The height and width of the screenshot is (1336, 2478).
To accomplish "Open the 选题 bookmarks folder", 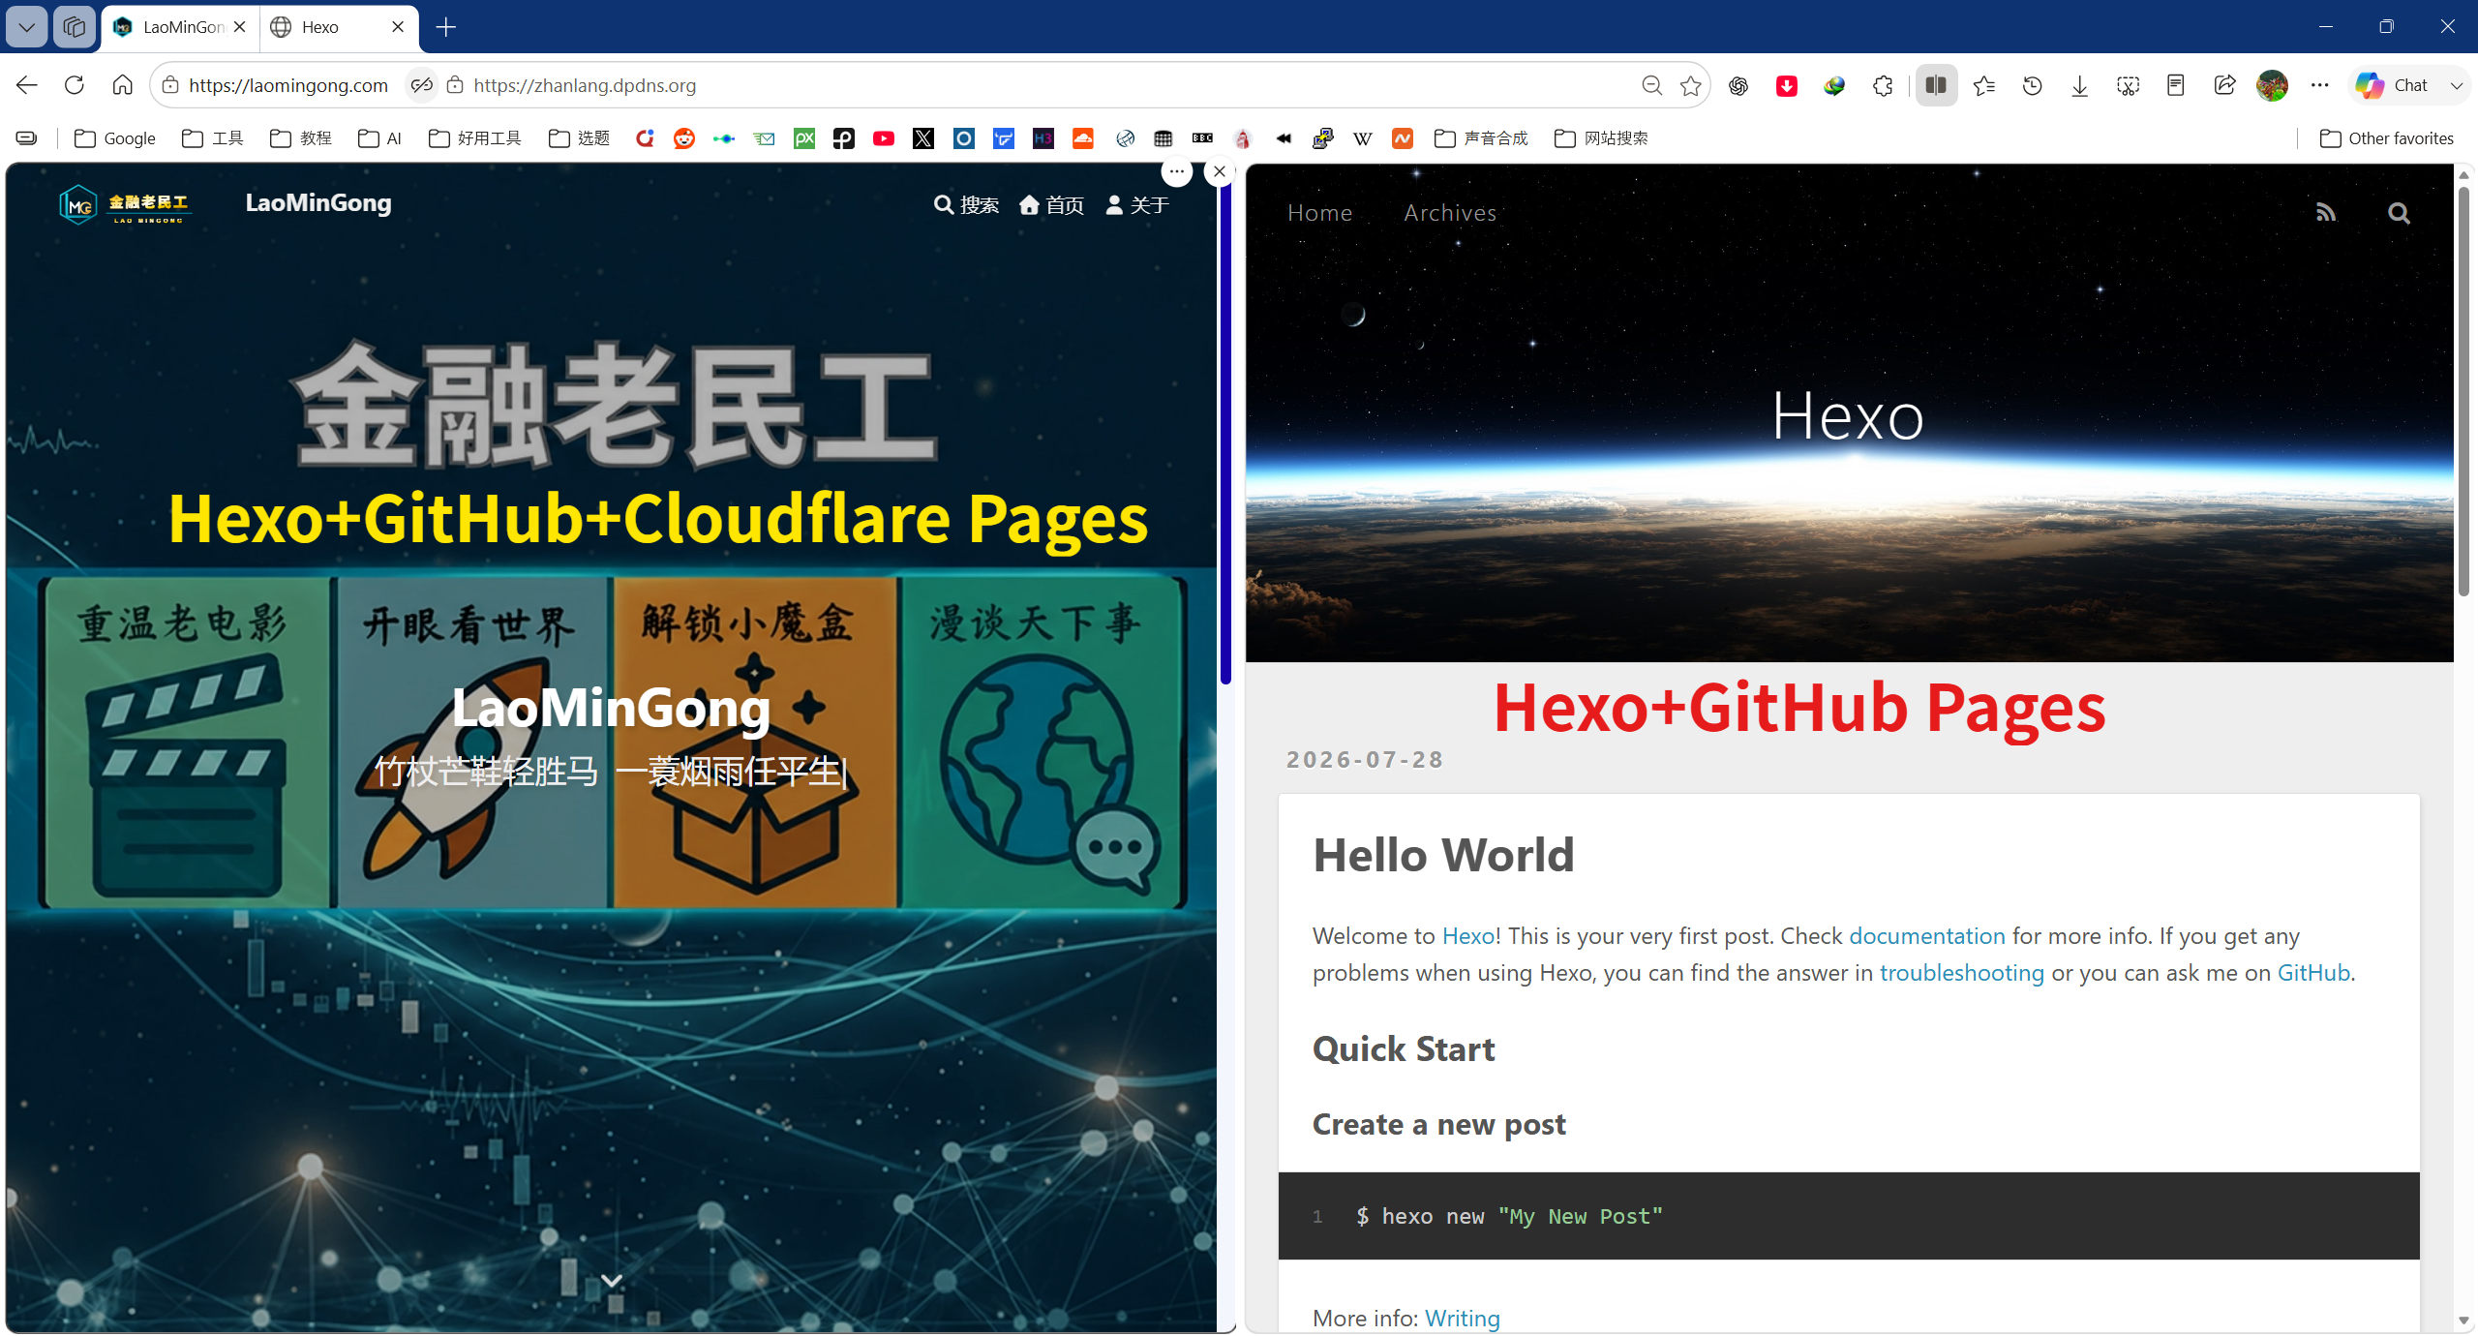I will 579,138.
